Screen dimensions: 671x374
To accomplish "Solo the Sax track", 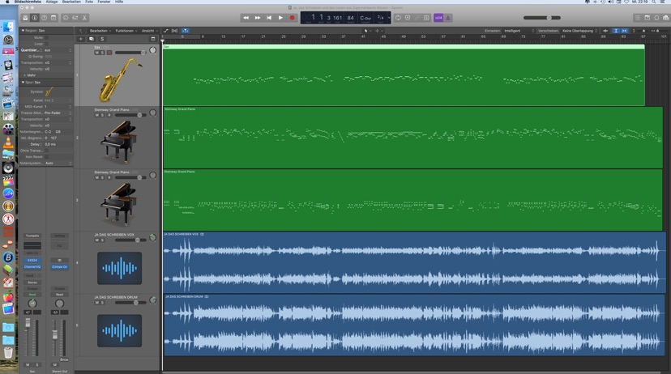I will coord(102,53).
